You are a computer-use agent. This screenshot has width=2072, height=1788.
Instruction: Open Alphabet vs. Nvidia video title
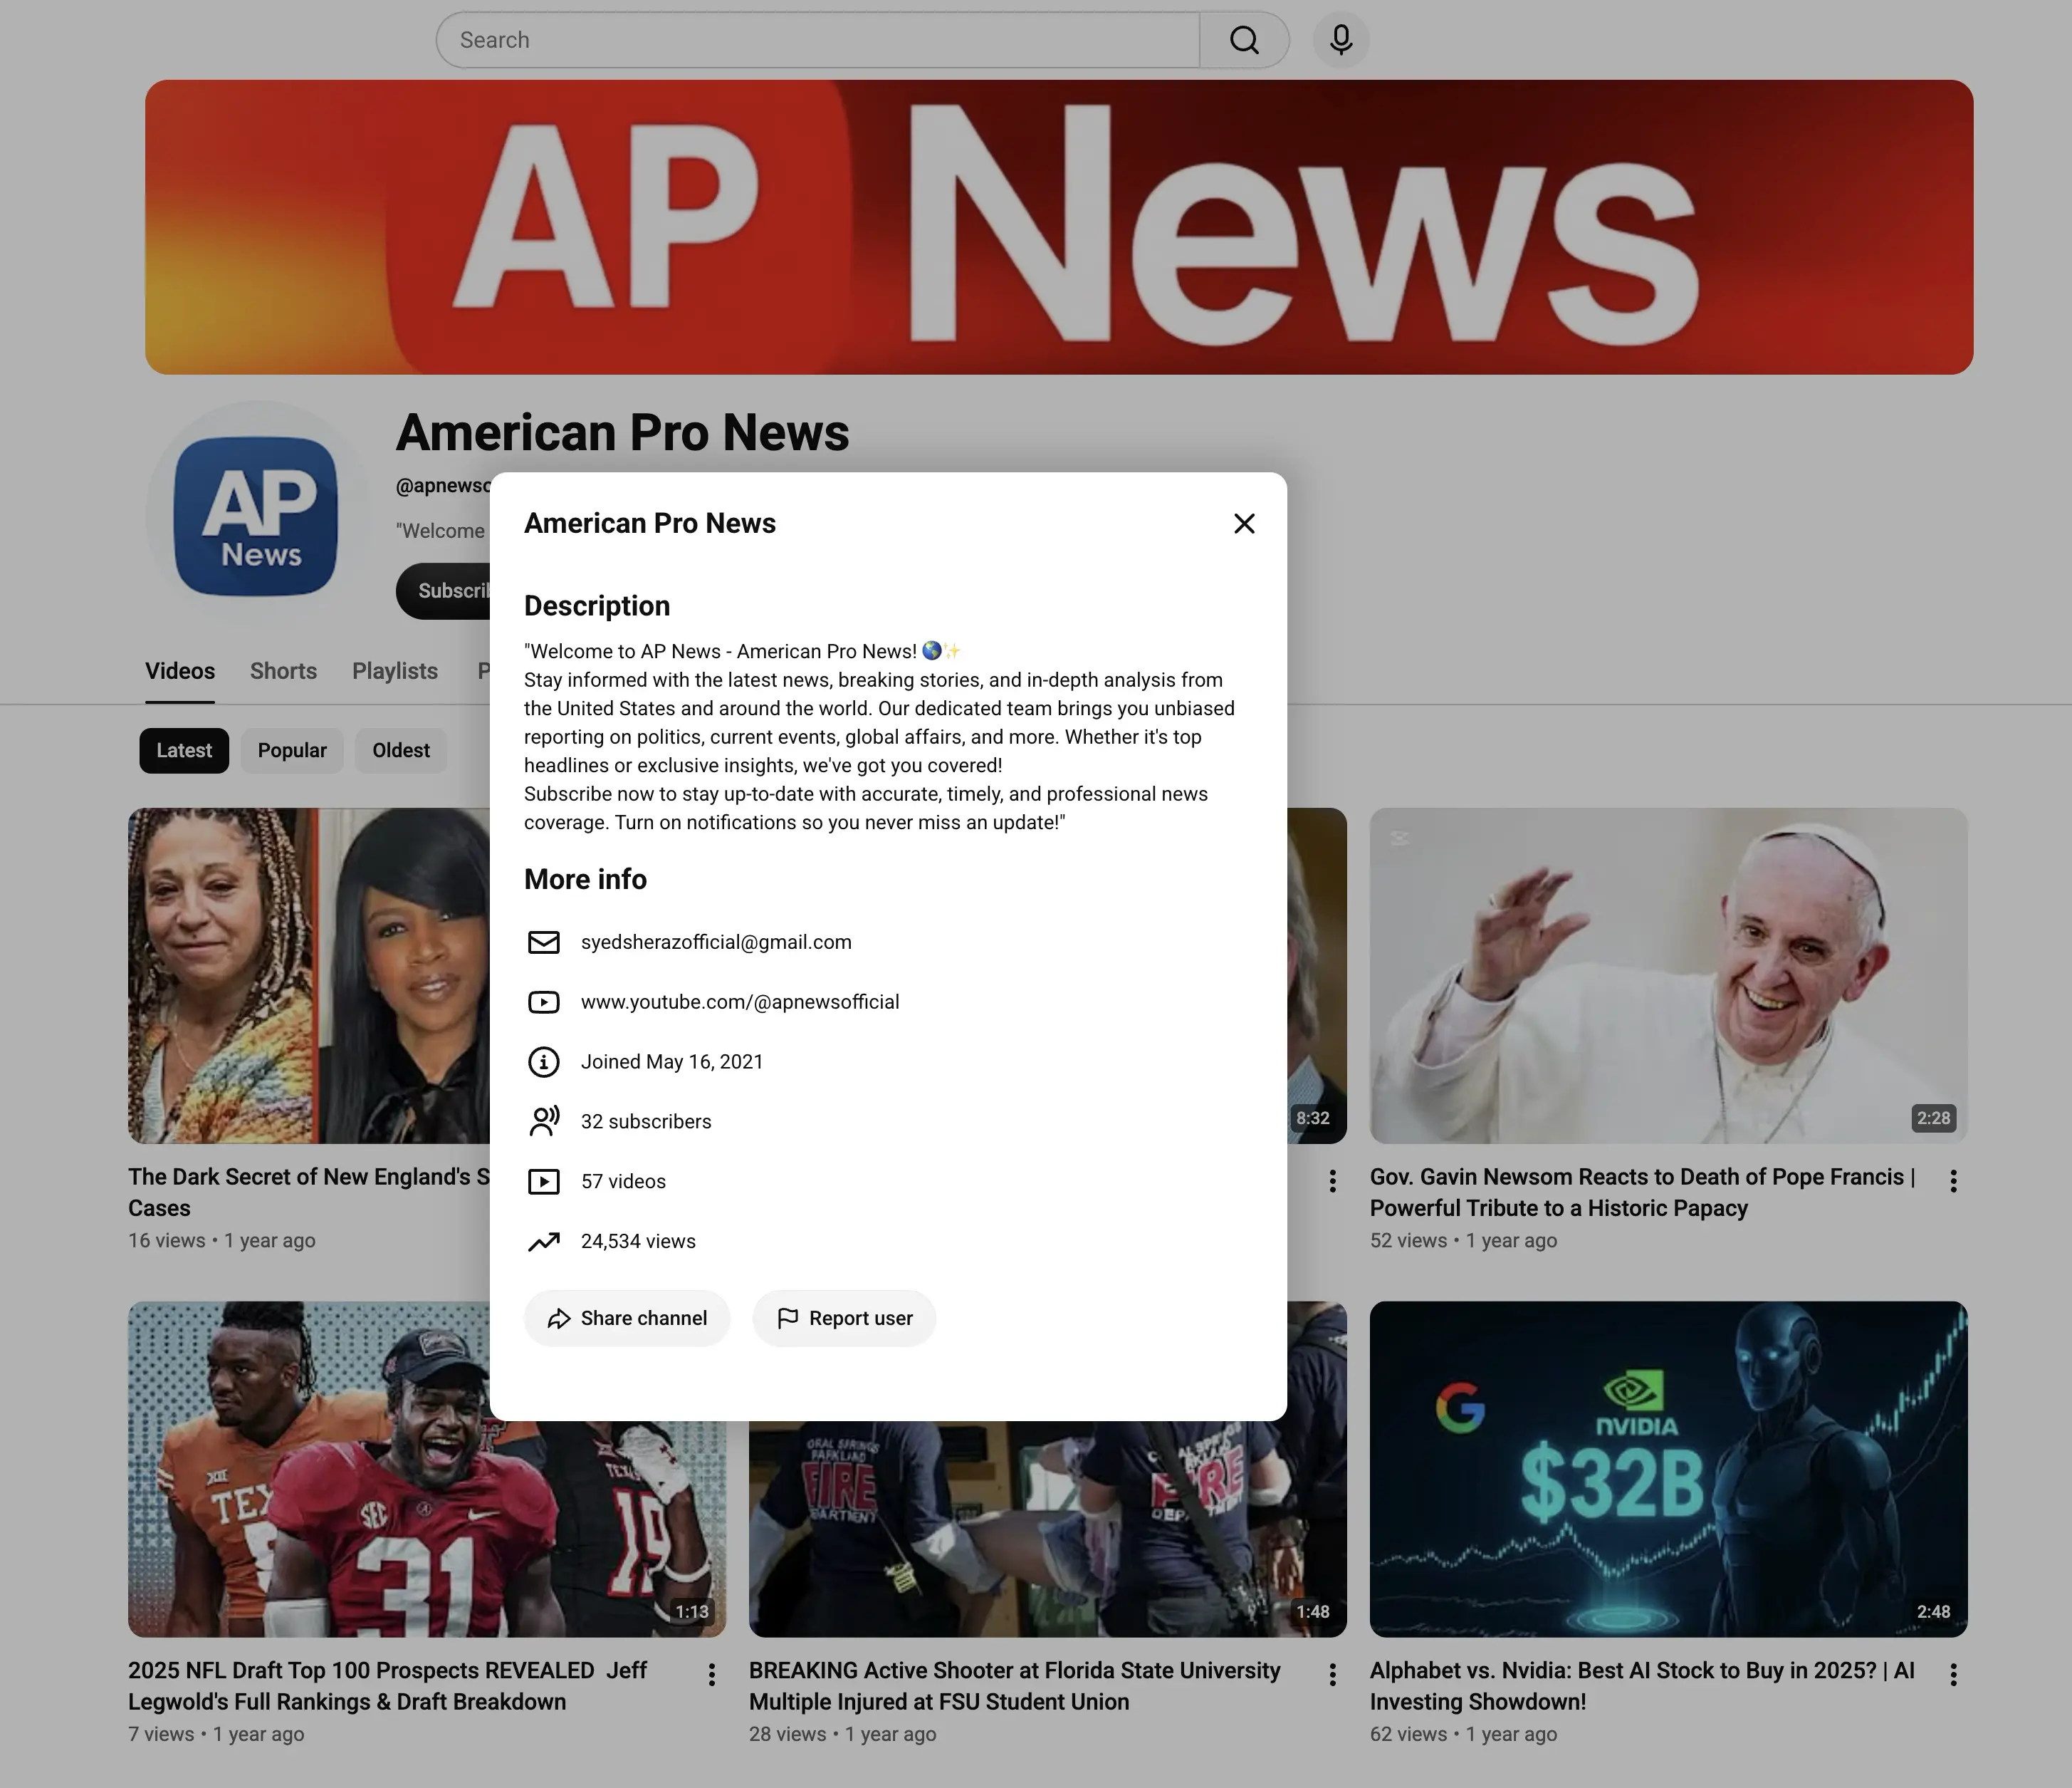(x=1642, y=1686)
